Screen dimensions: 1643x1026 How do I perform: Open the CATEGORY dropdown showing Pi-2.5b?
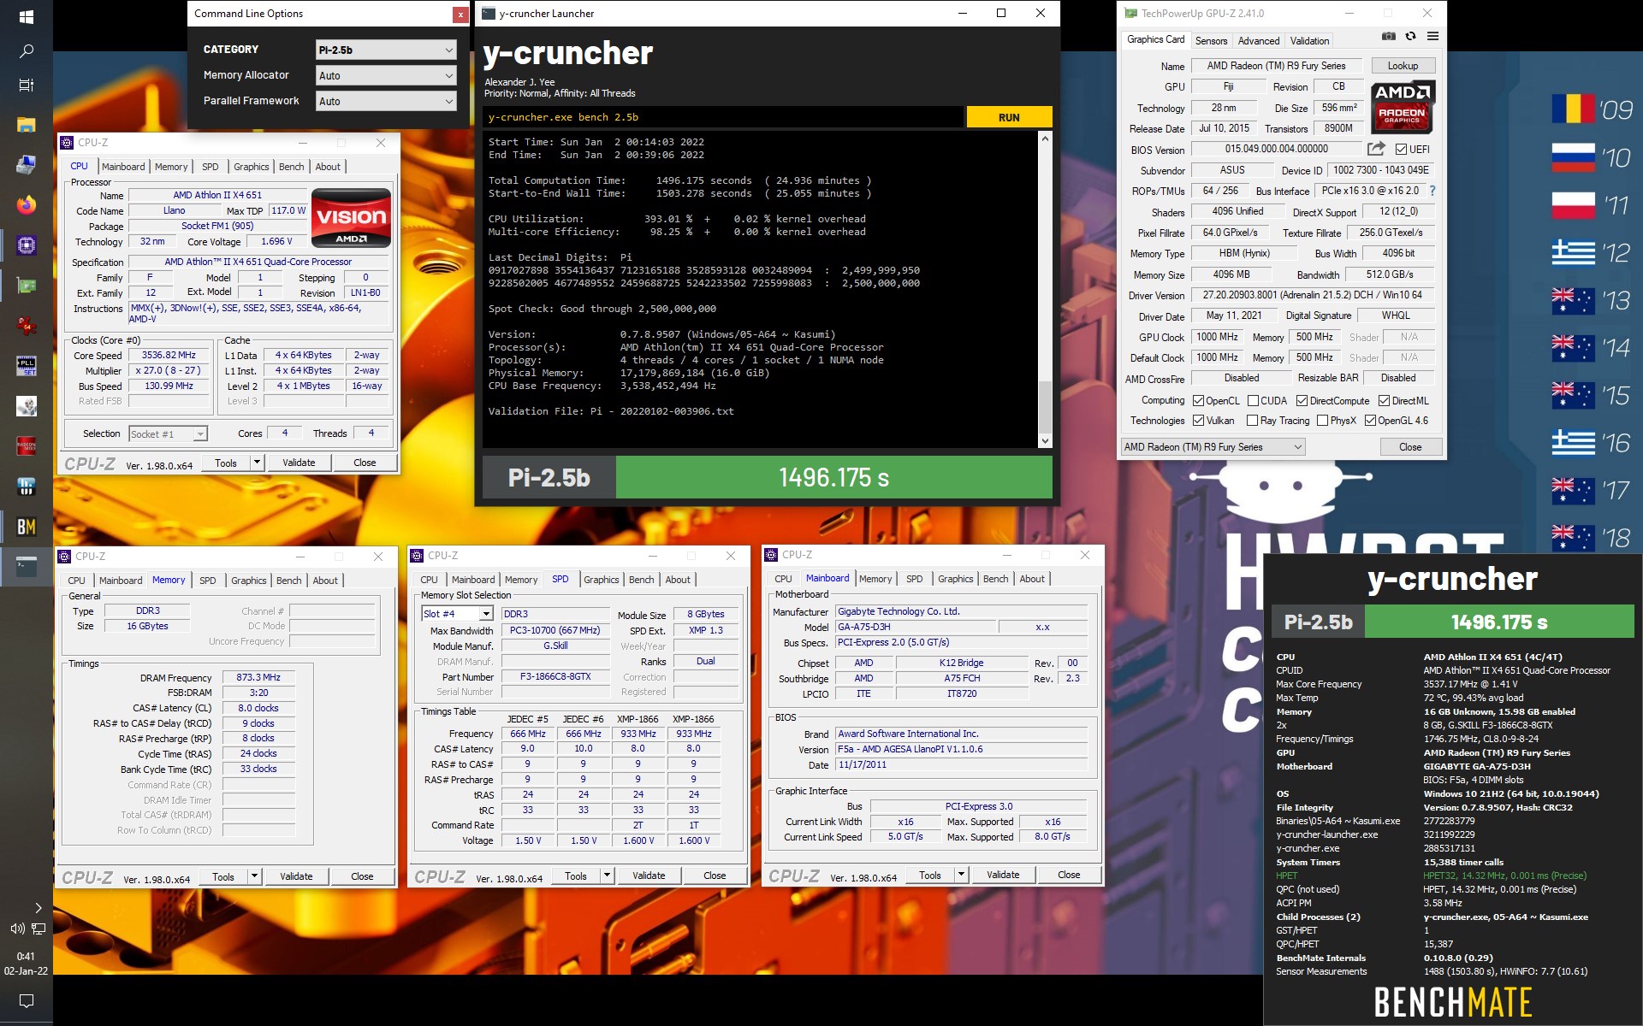point(386,50)
